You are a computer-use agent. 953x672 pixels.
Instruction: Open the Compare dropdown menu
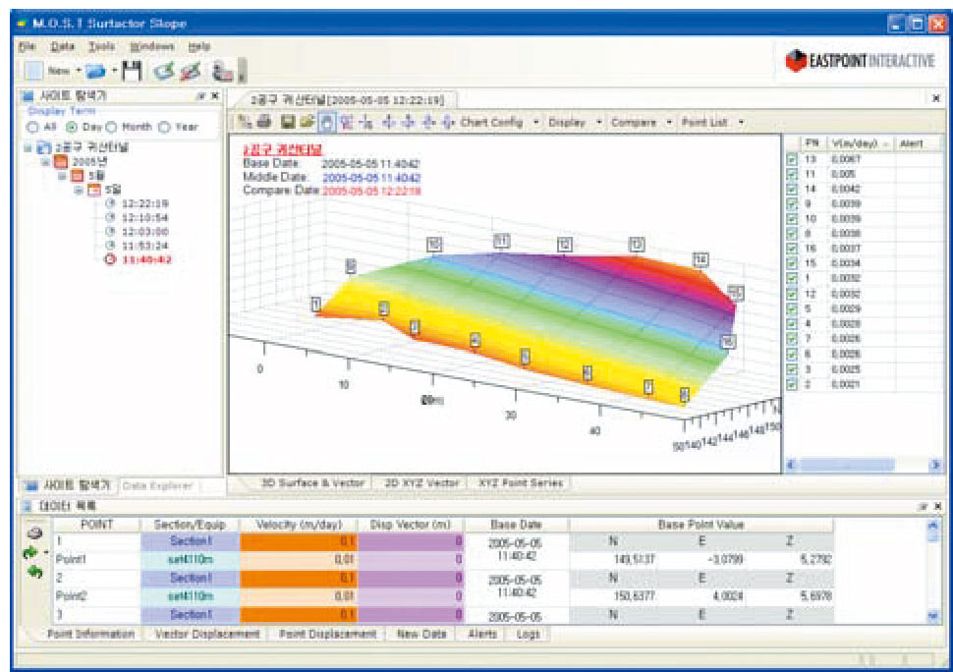point(641,123)
